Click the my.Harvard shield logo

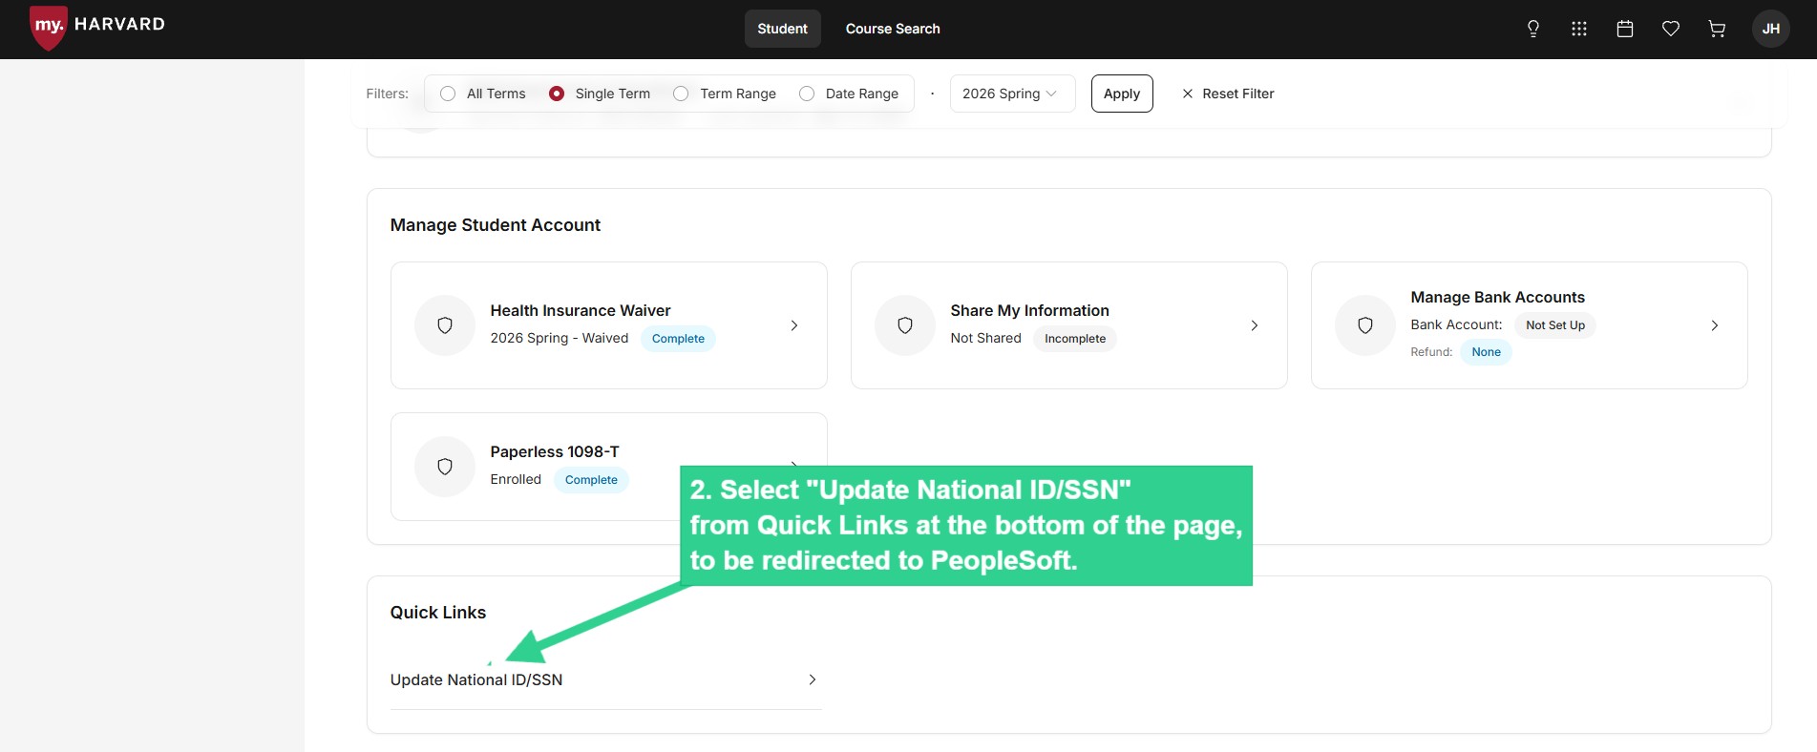click(x=49, y=27)
